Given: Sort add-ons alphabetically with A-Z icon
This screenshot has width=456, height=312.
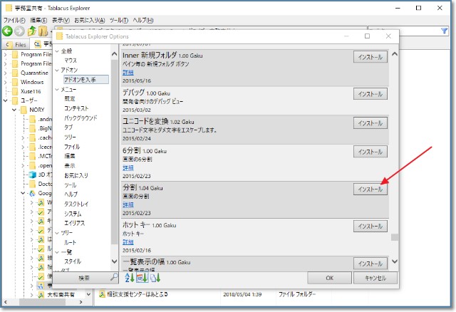Looking at the screenshot, I should 128,278.
